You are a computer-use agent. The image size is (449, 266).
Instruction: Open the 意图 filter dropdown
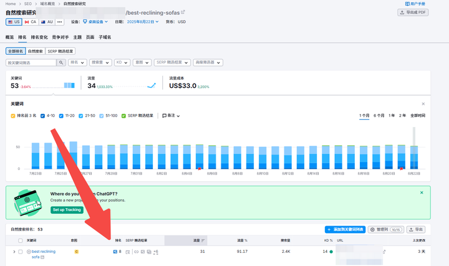[x=142, y=62]
